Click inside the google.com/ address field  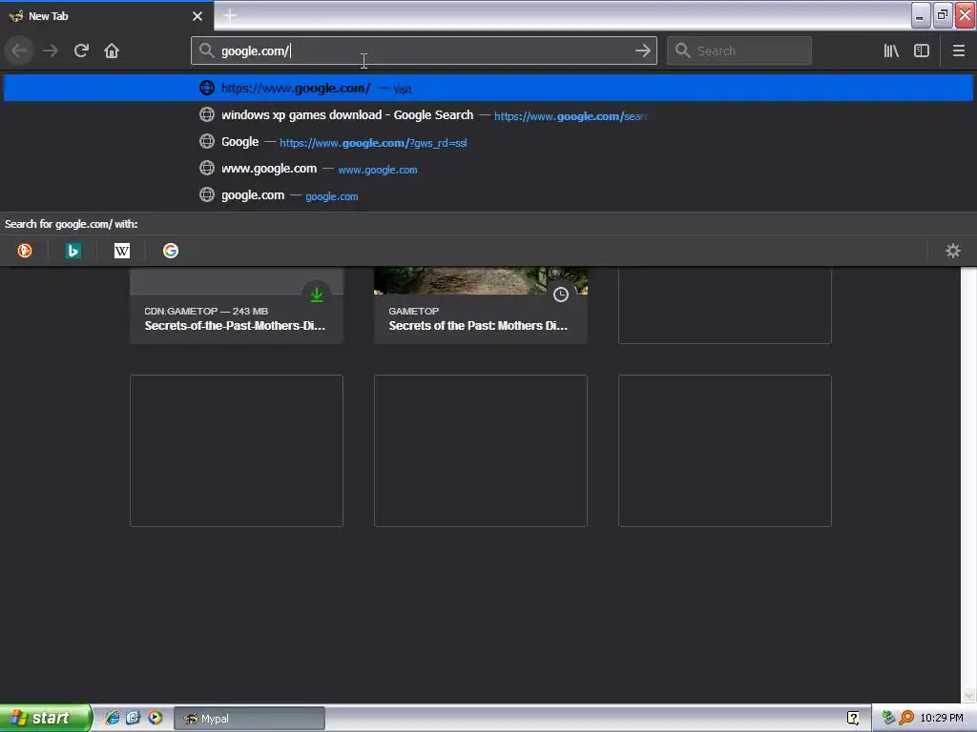pos(424,51)
